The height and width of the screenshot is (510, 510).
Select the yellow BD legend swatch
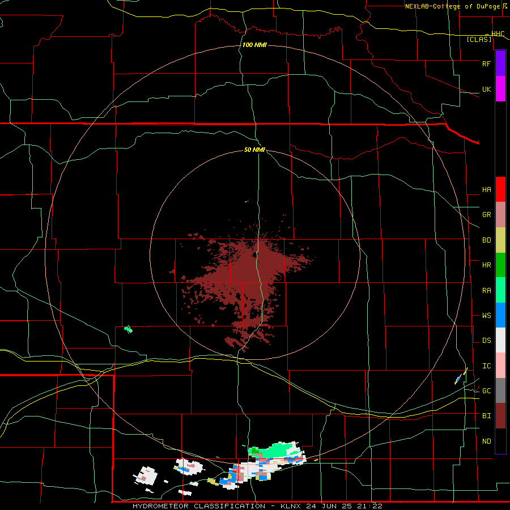point(500,240)
